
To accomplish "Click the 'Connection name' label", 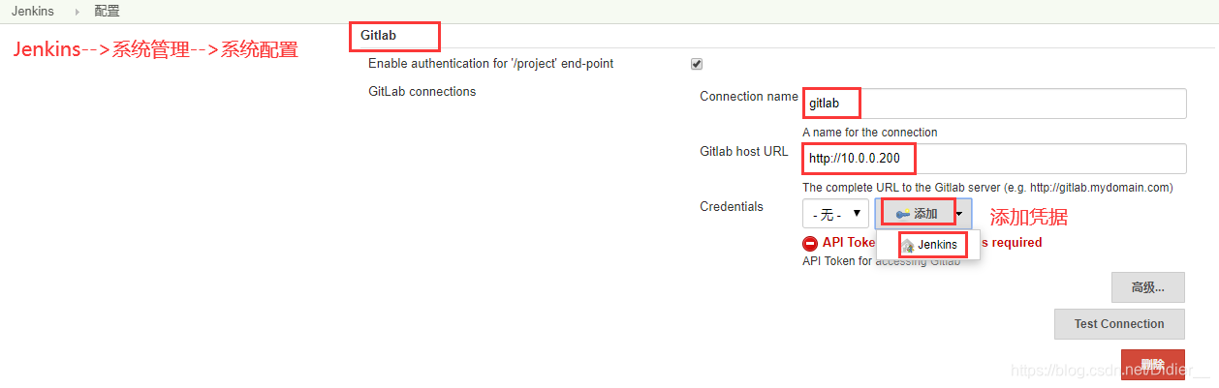I will coord(749,97).
